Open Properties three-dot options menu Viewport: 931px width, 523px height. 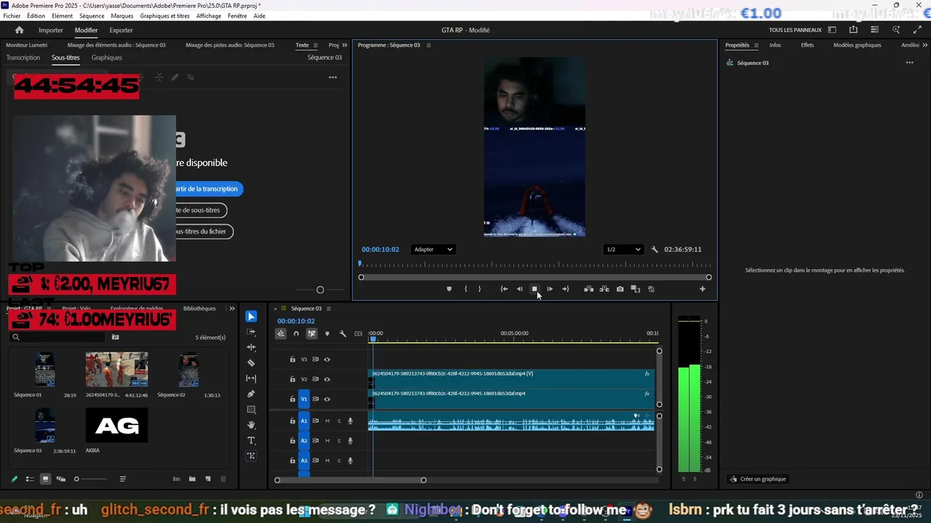tap(909, 62)
